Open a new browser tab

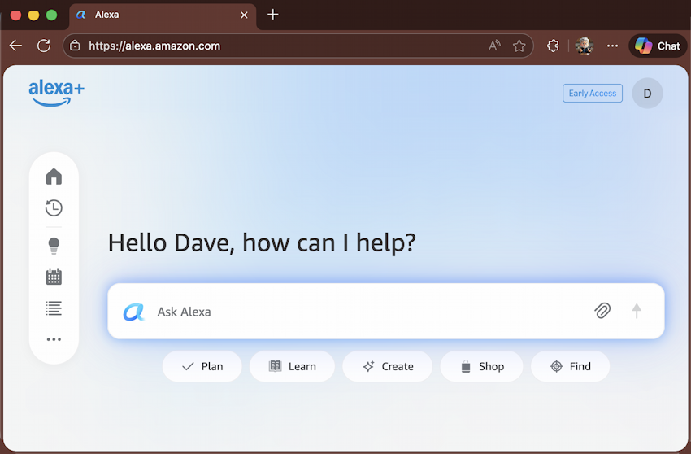coord(273,15)
